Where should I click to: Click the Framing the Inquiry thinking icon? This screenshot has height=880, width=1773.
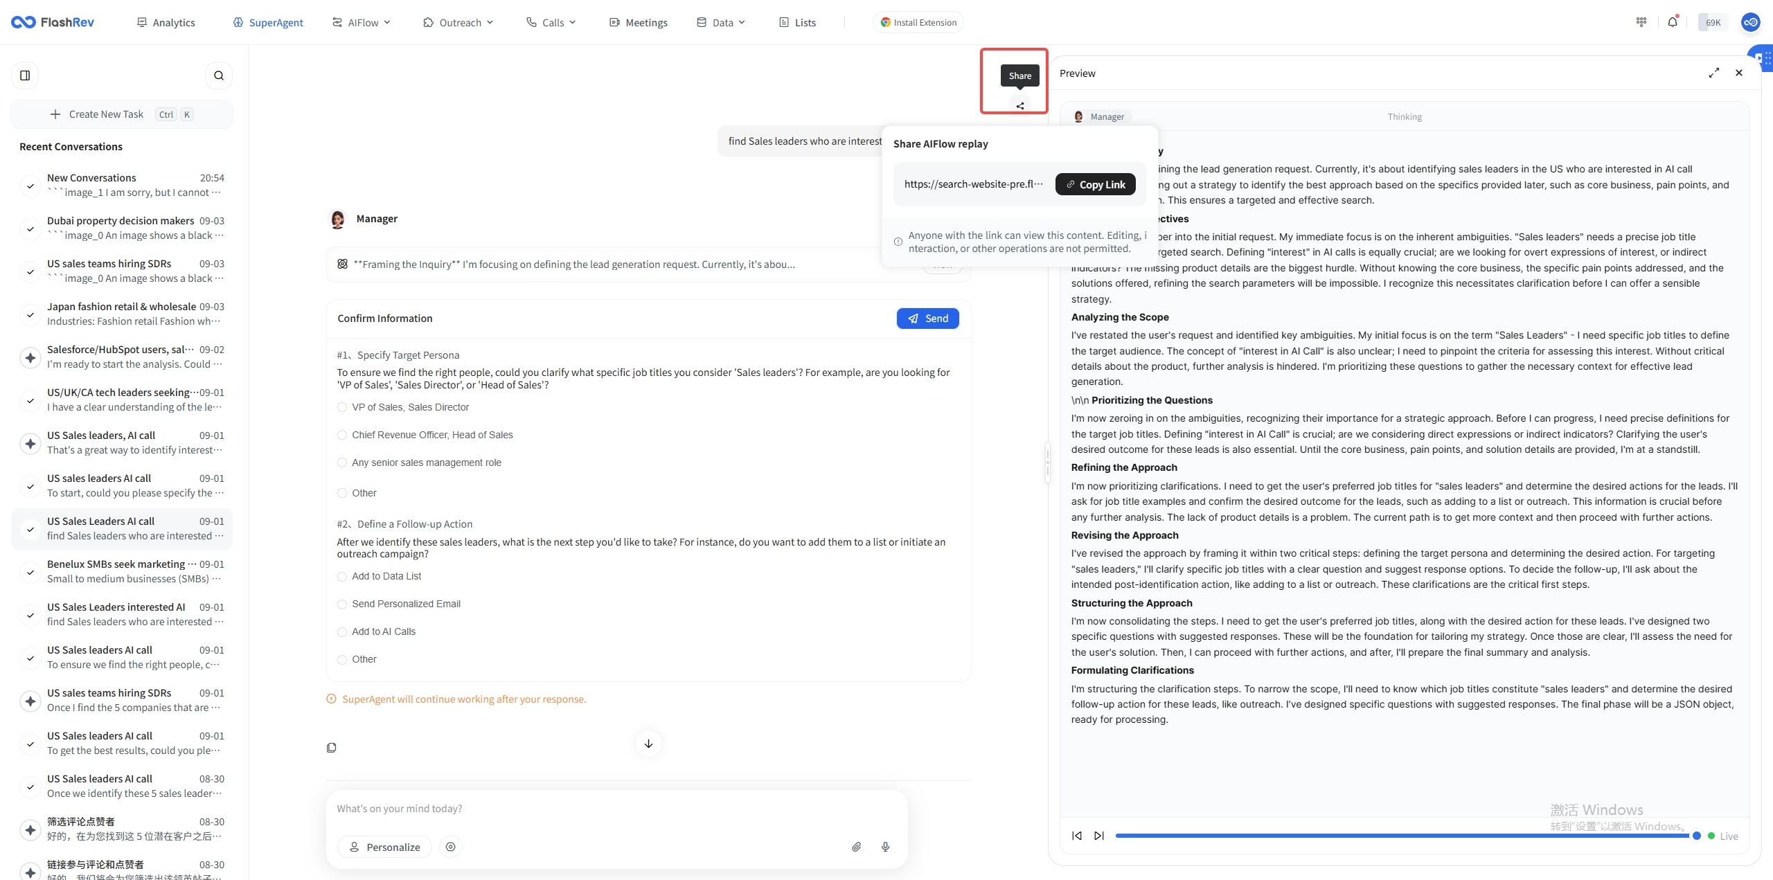342,264
